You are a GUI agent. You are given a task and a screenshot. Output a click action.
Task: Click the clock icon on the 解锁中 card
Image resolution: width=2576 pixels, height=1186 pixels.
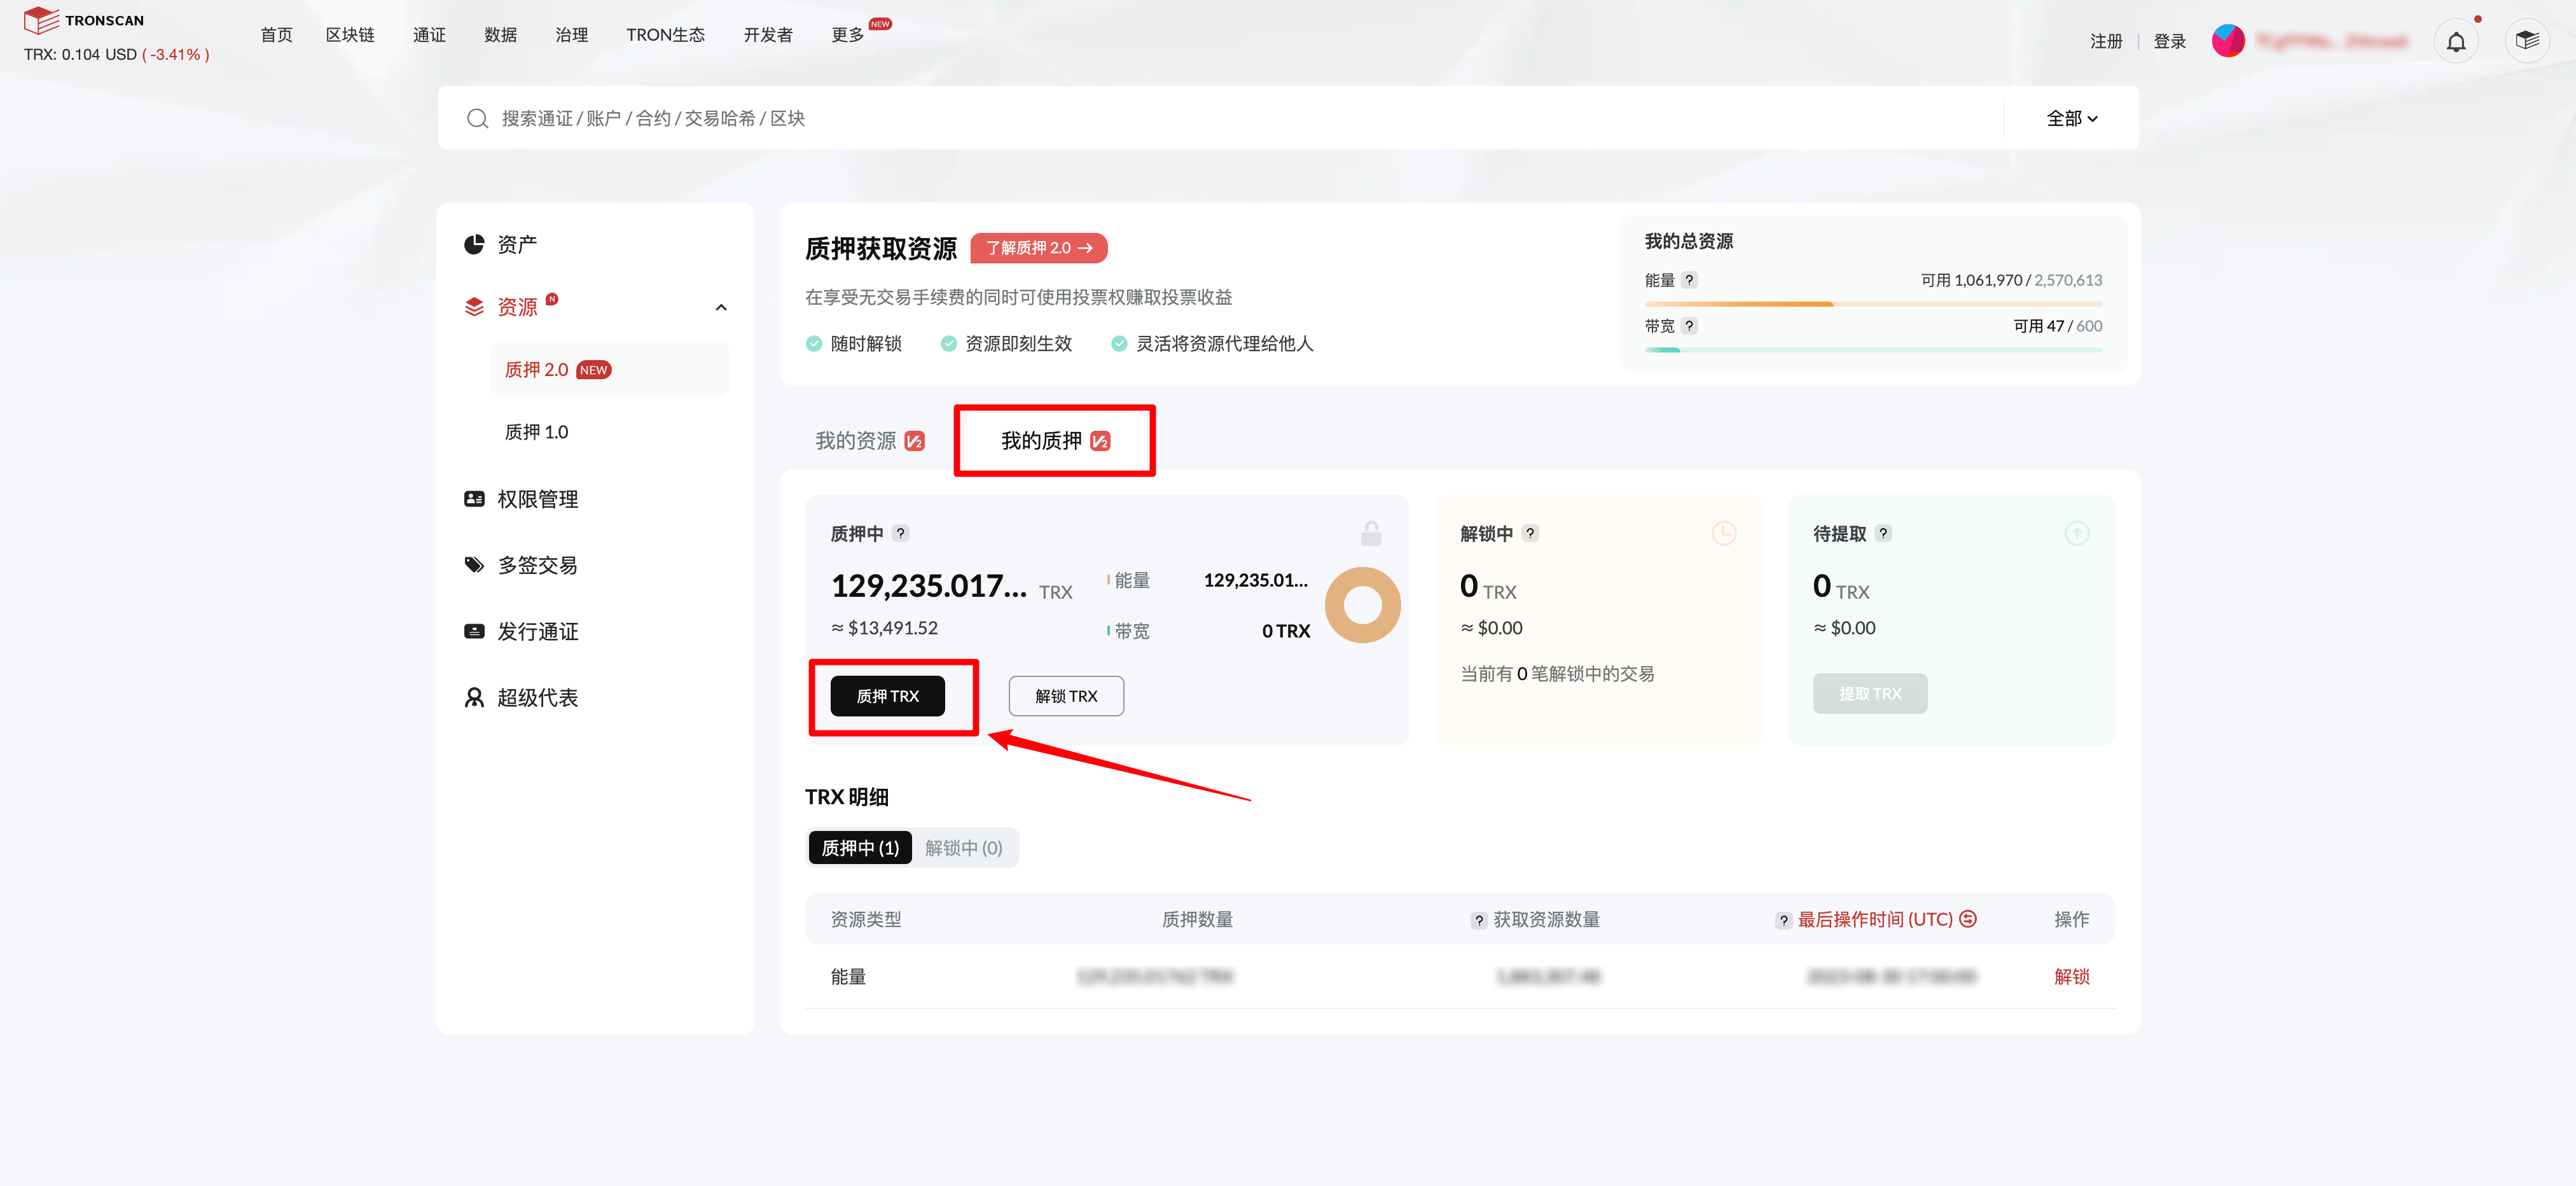[1724, 533]
